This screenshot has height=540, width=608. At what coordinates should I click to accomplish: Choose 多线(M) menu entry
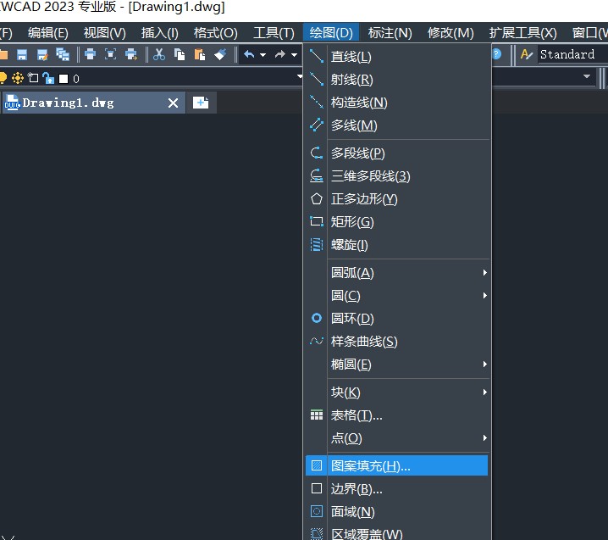(396, 125)
